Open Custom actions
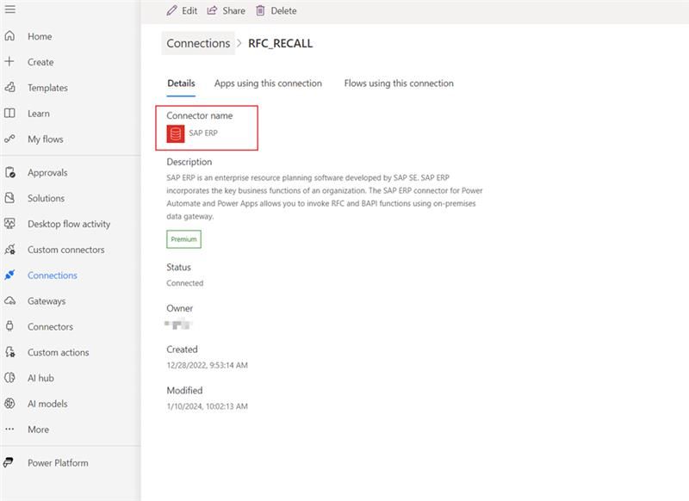This screenshot has height=501, width=689. click(58, 353)
